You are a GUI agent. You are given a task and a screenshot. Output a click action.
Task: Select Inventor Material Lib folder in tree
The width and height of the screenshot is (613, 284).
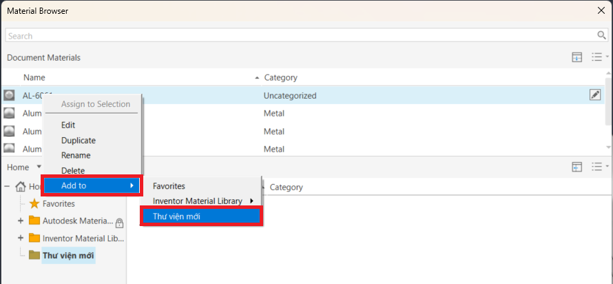[x=83, y=239]
